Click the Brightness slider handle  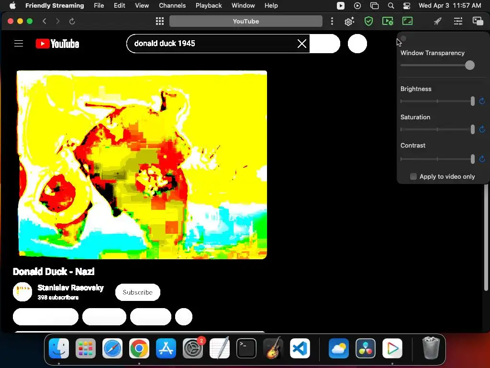coord(472,101)
